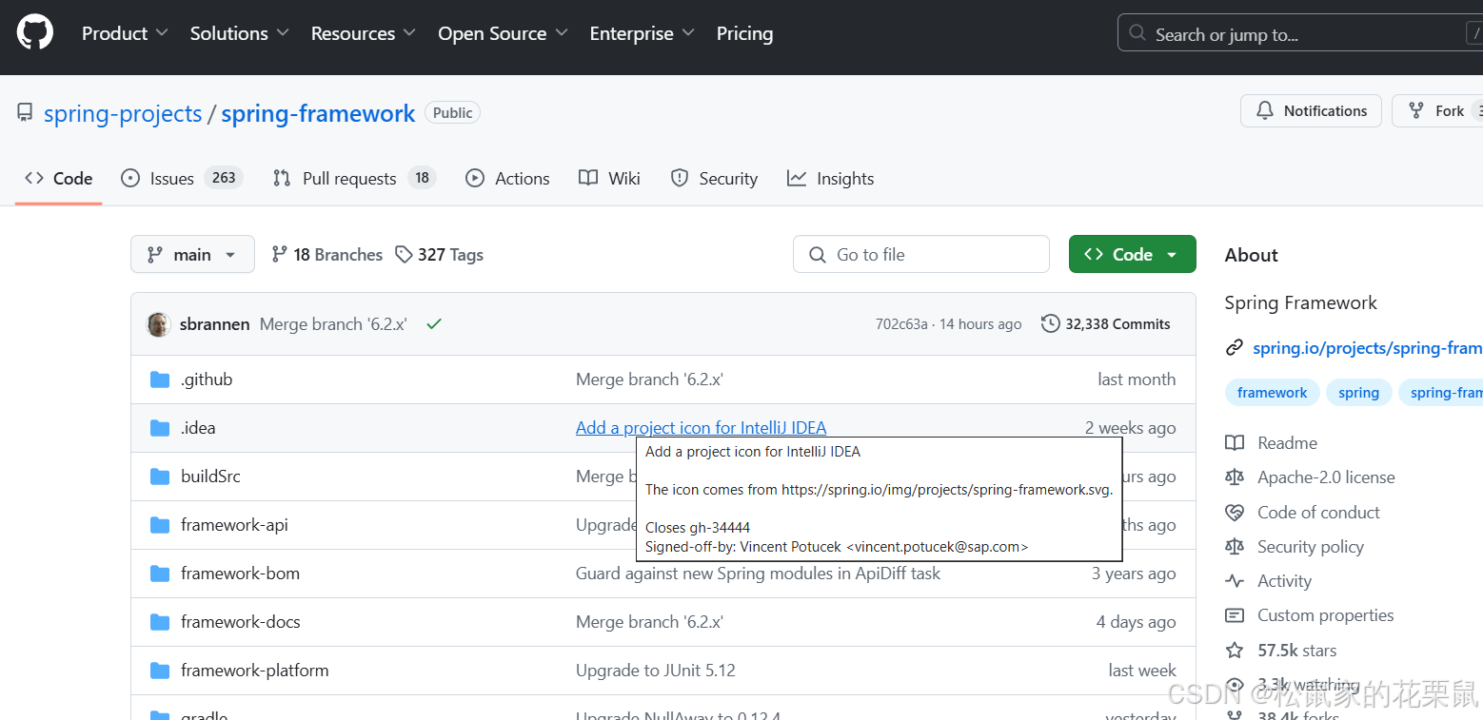Click the tag icon beside 327 Tags

(405, 255)
